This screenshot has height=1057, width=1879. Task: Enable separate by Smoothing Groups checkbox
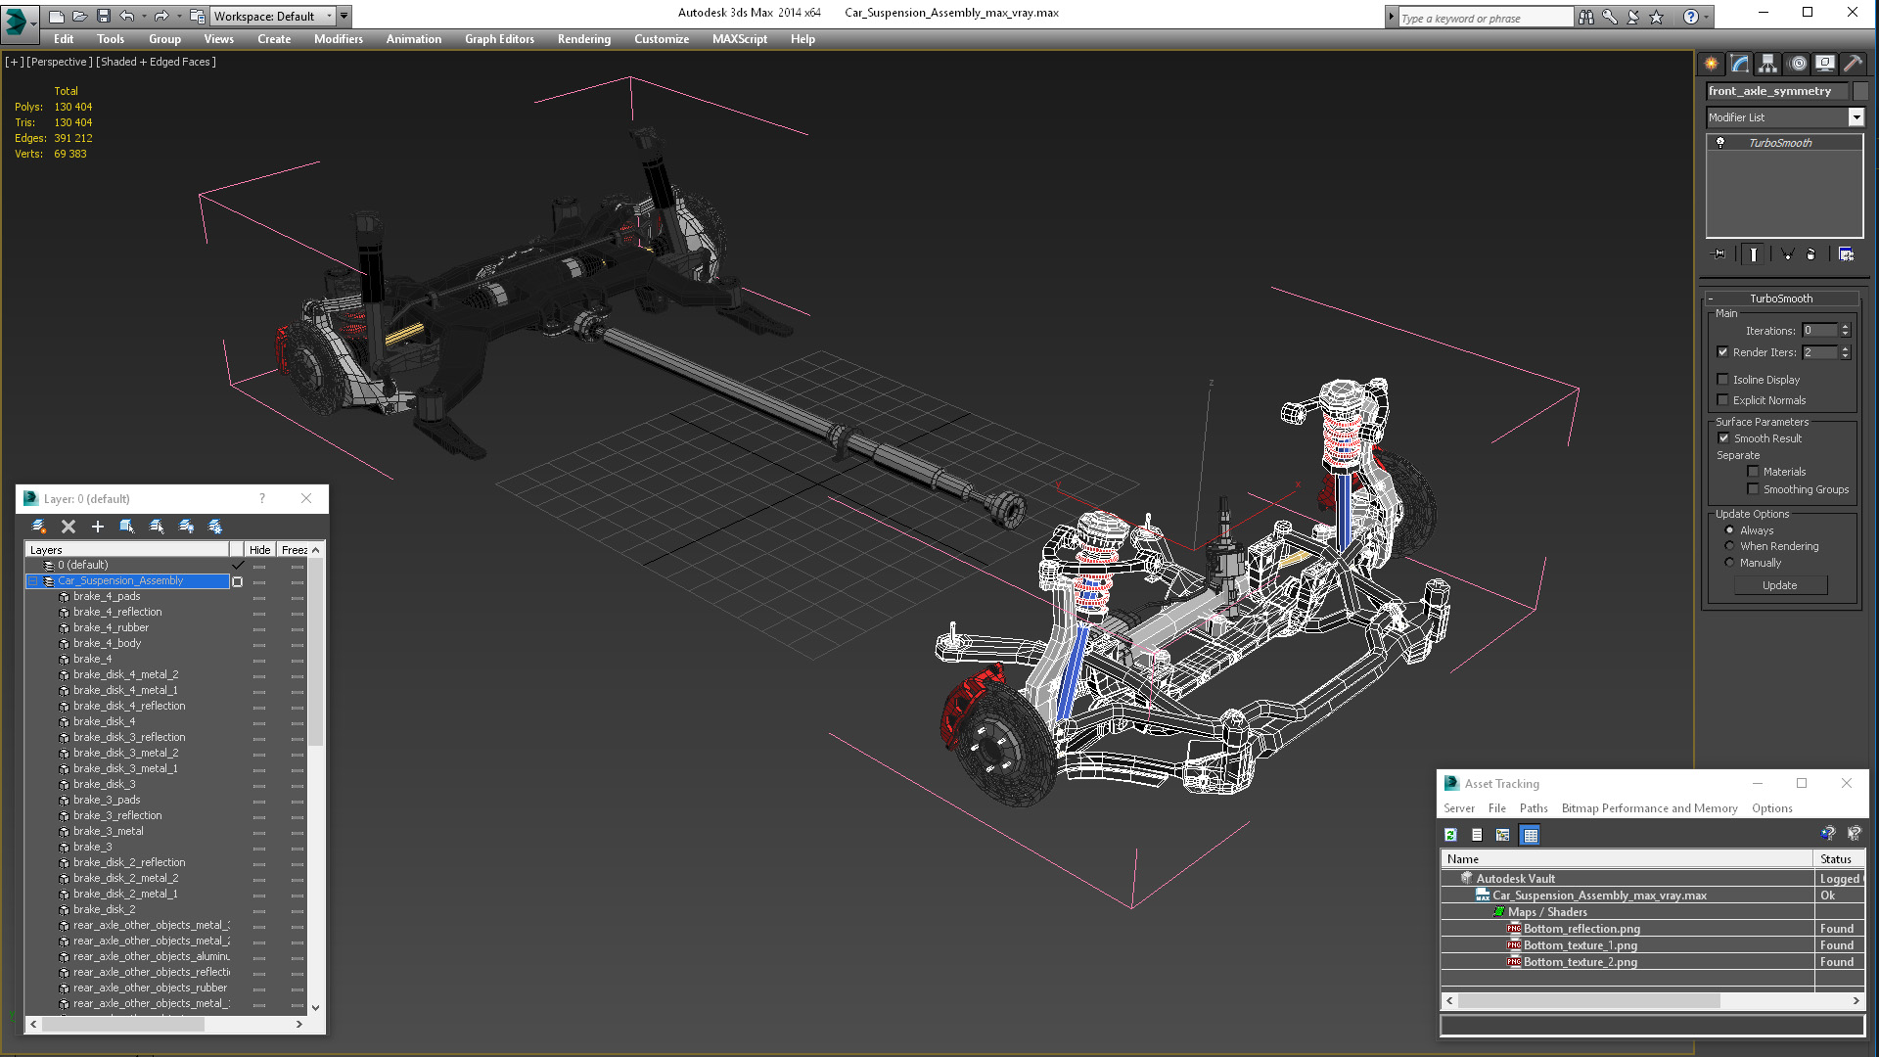1754,489
